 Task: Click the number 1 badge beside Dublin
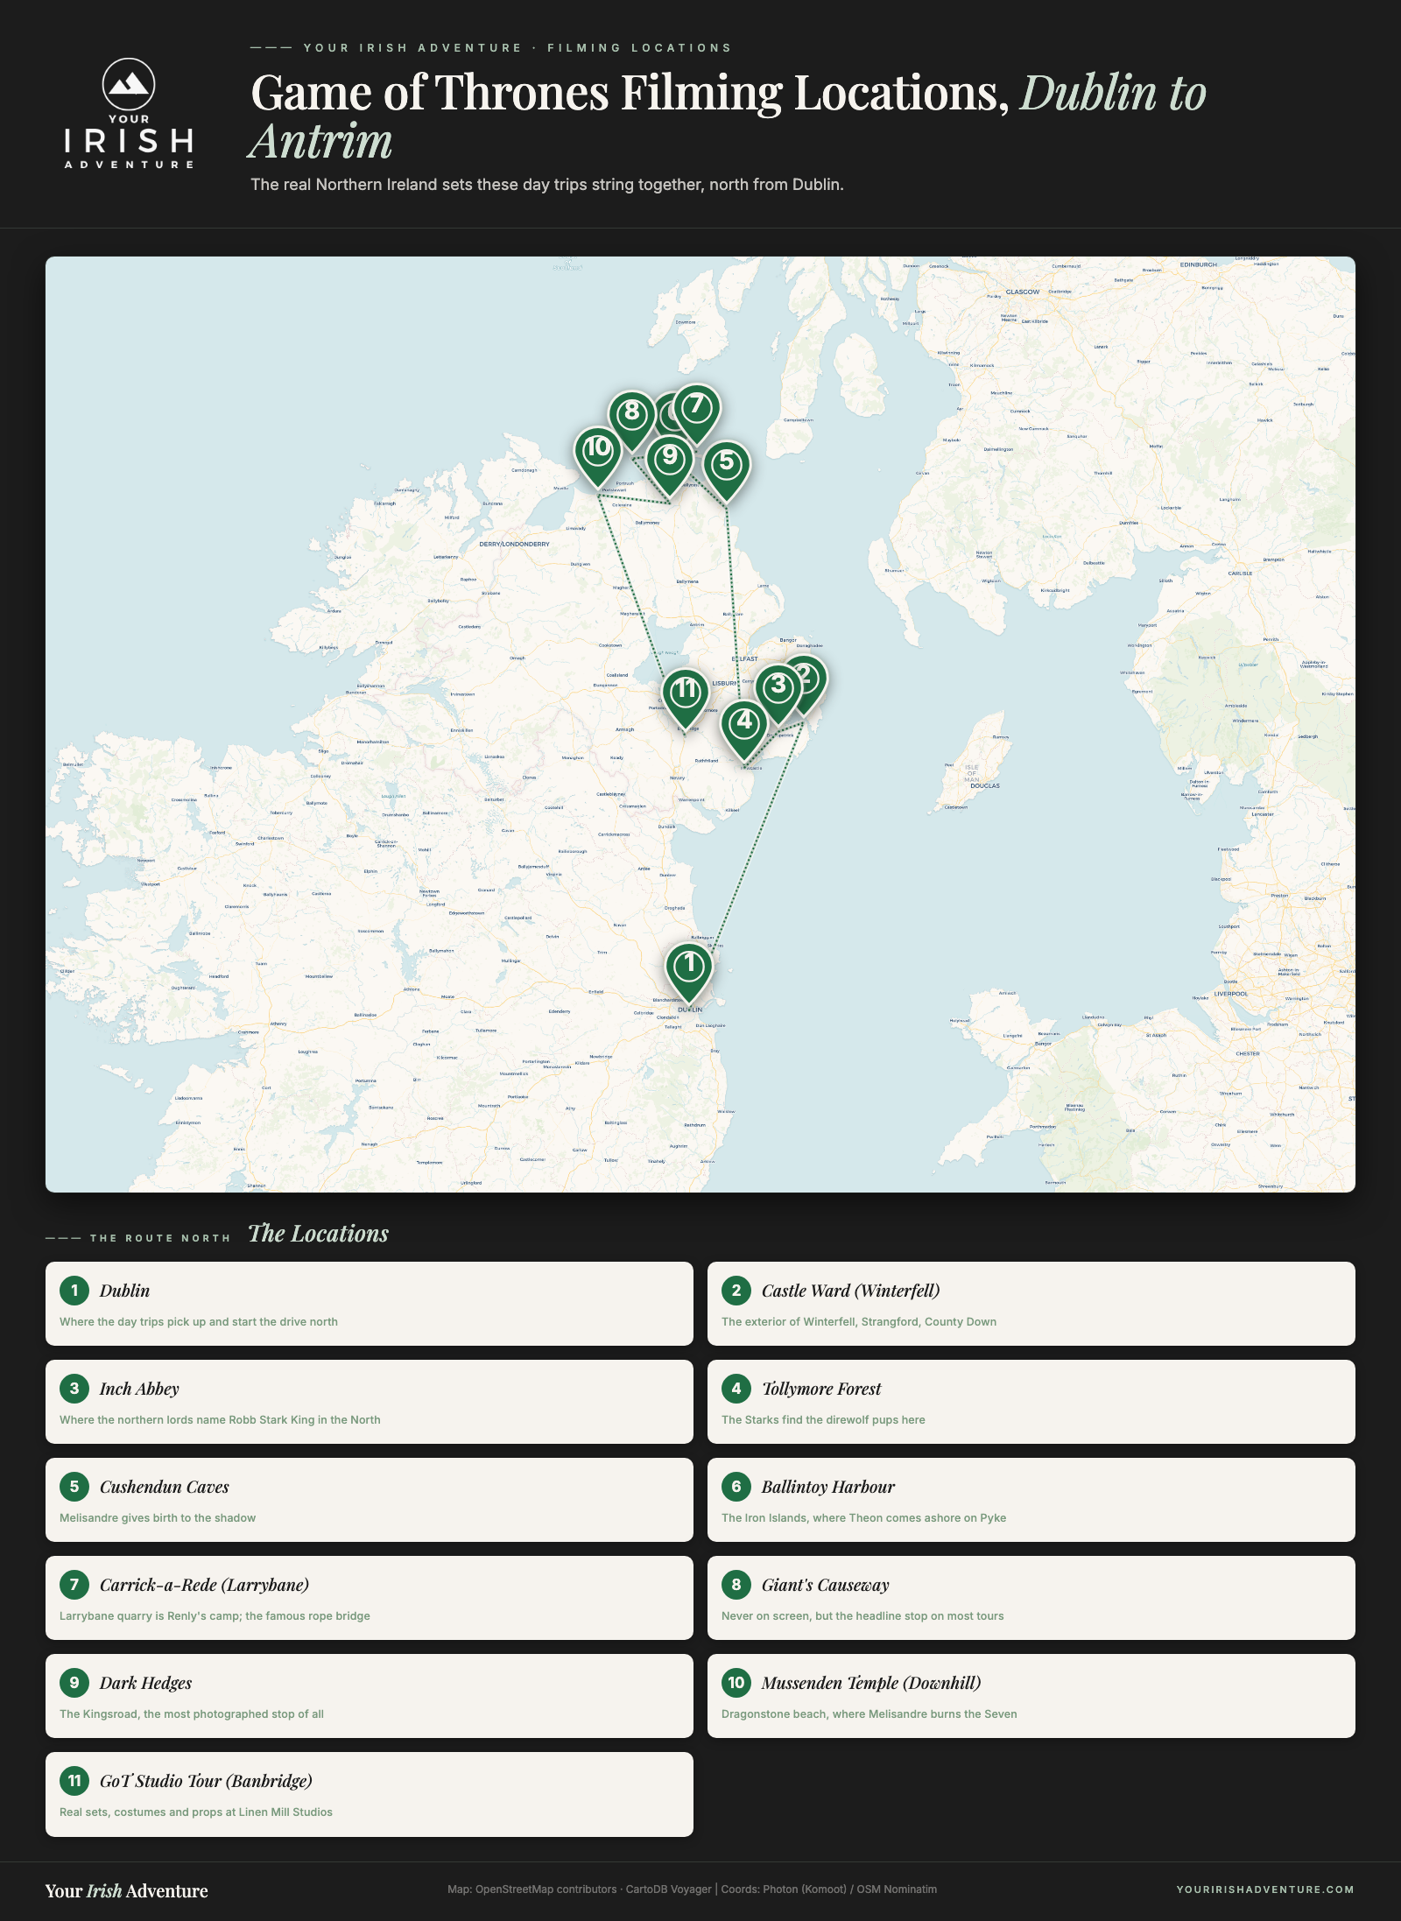[74, 1290]
